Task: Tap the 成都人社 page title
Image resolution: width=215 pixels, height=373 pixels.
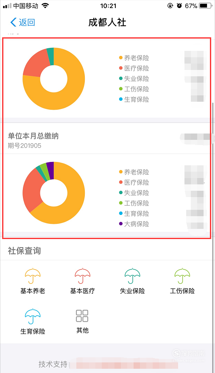Action: pyautogui.click(x=107, y=22)
